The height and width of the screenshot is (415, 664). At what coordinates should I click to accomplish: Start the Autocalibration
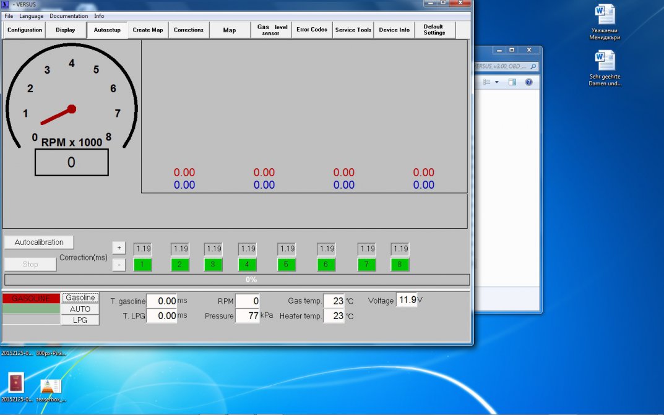tap(38, 242)
